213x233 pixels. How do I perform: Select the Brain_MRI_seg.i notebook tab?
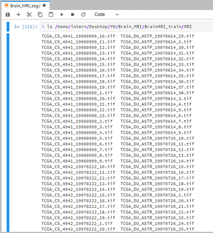pos(26,6)
